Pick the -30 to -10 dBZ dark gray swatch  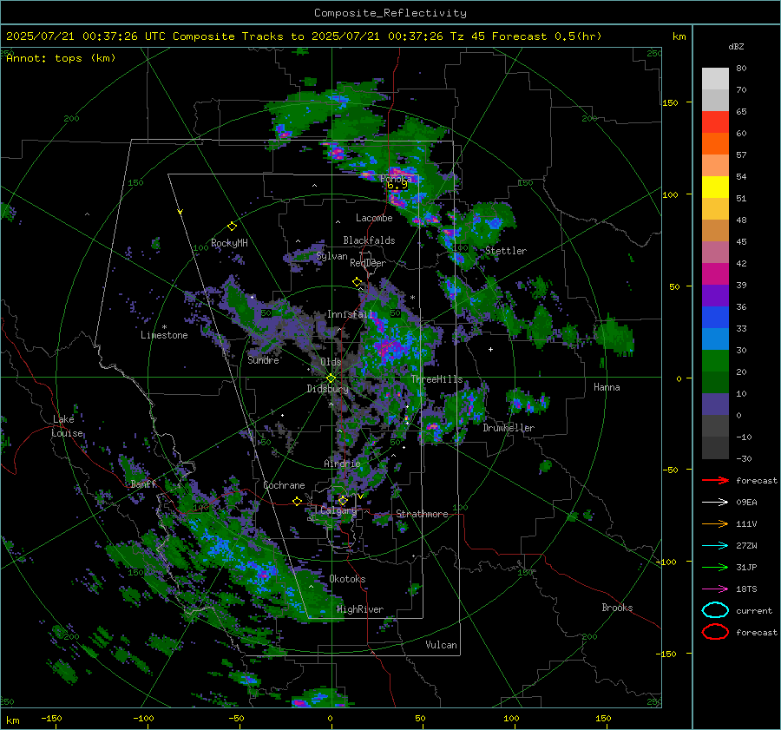coord(715,448)
